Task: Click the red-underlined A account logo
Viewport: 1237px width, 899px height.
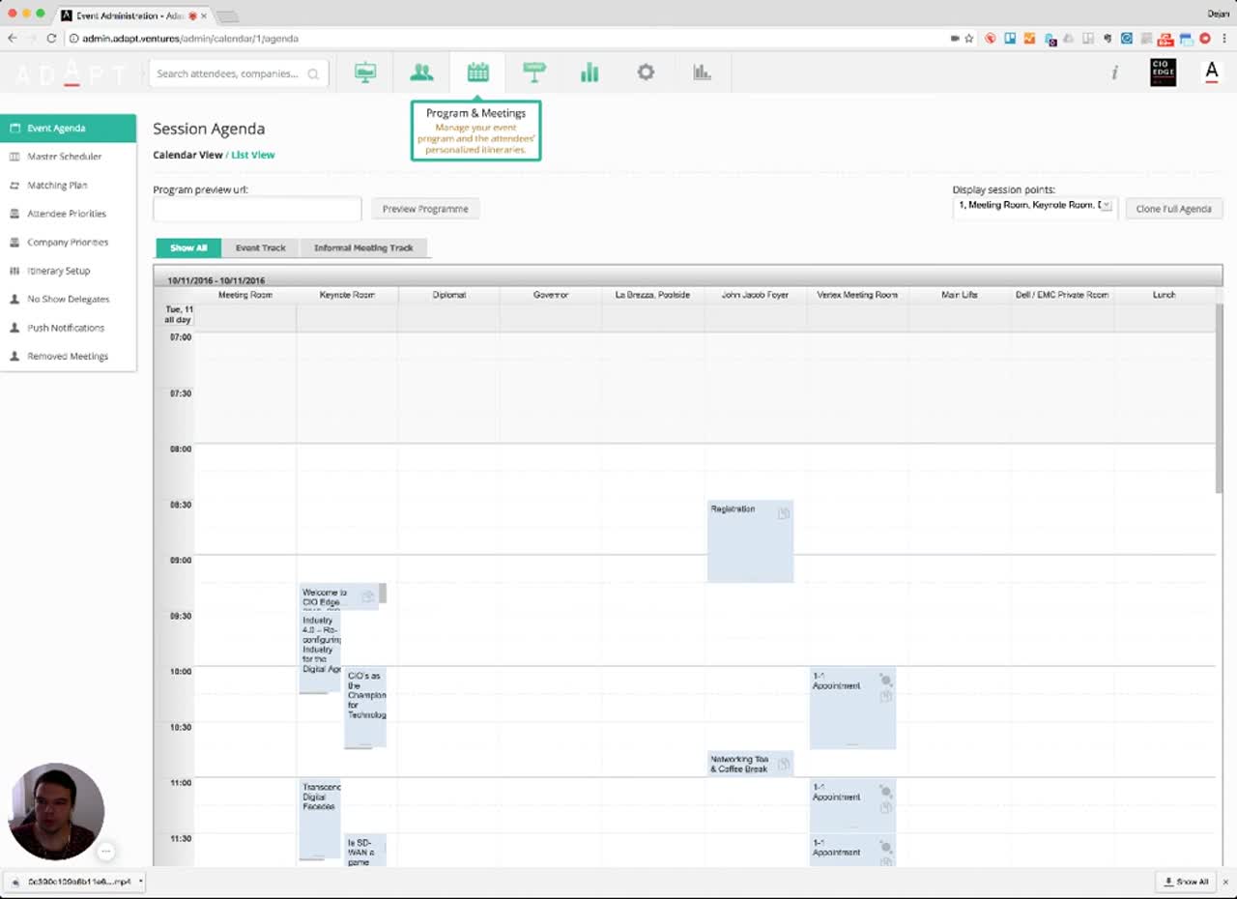Action: (1211, 72)
